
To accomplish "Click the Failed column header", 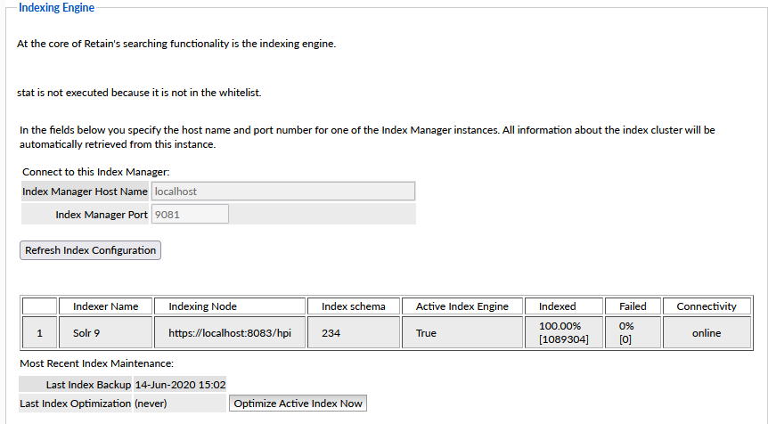I will [633, 306].
